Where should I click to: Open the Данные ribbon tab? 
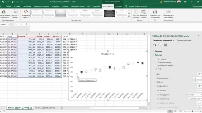(65, 6)
